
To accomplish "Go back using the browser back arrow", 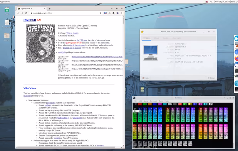I will tap(18, 13).
